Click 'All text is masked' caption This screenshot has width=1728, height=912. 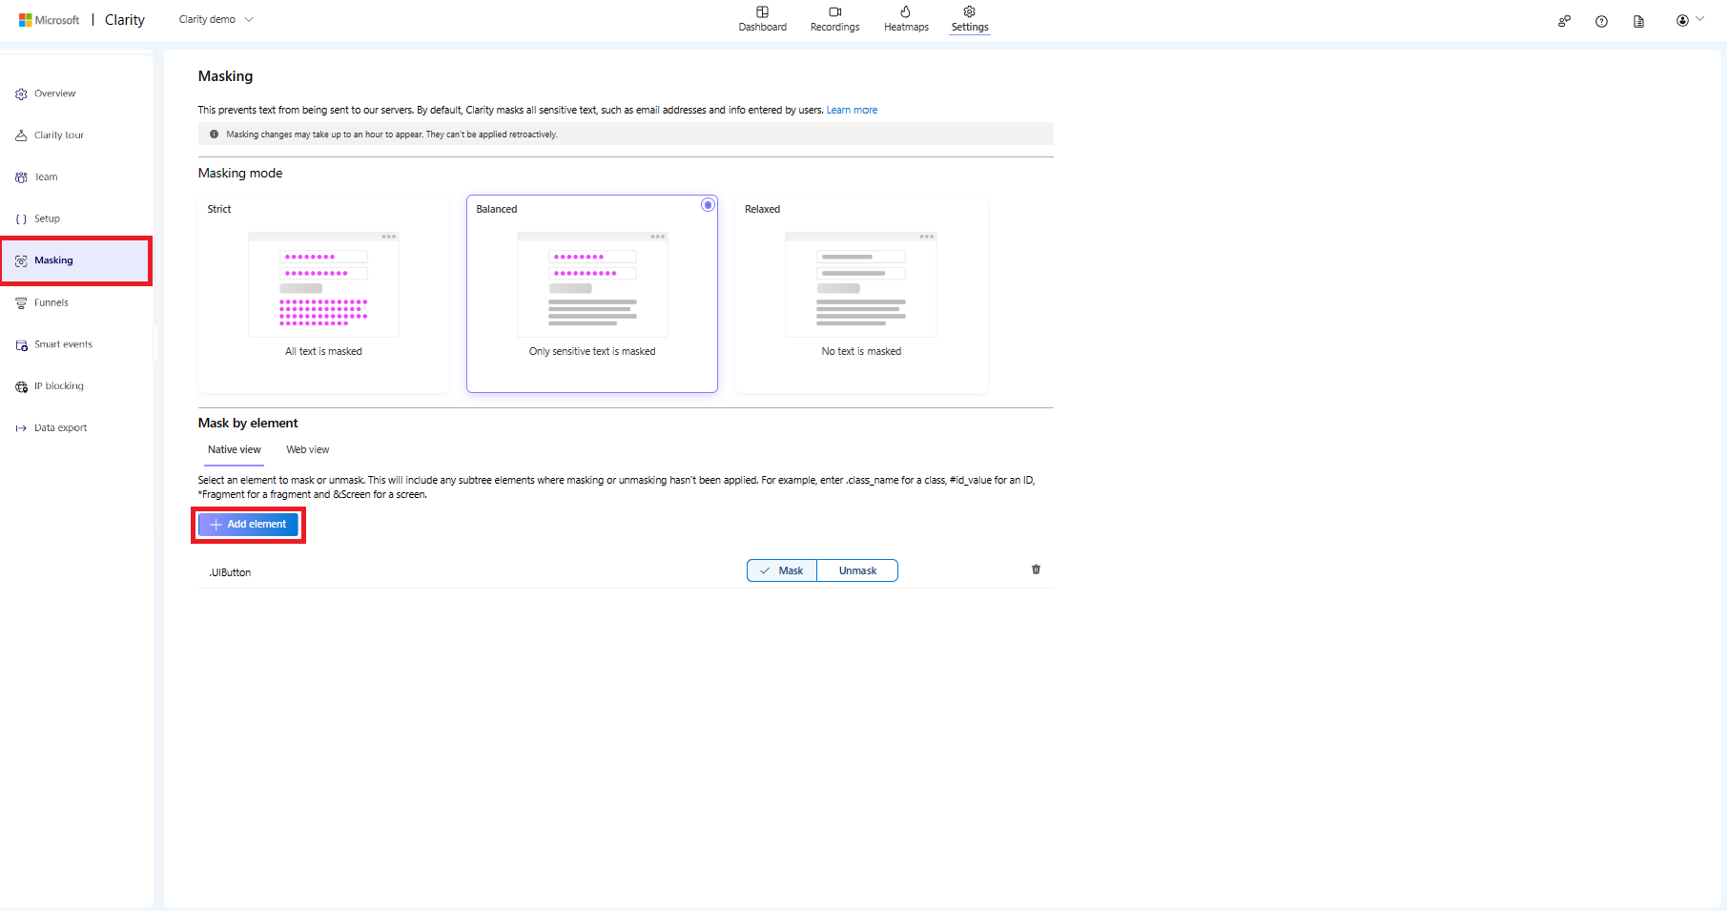(323, 352)
